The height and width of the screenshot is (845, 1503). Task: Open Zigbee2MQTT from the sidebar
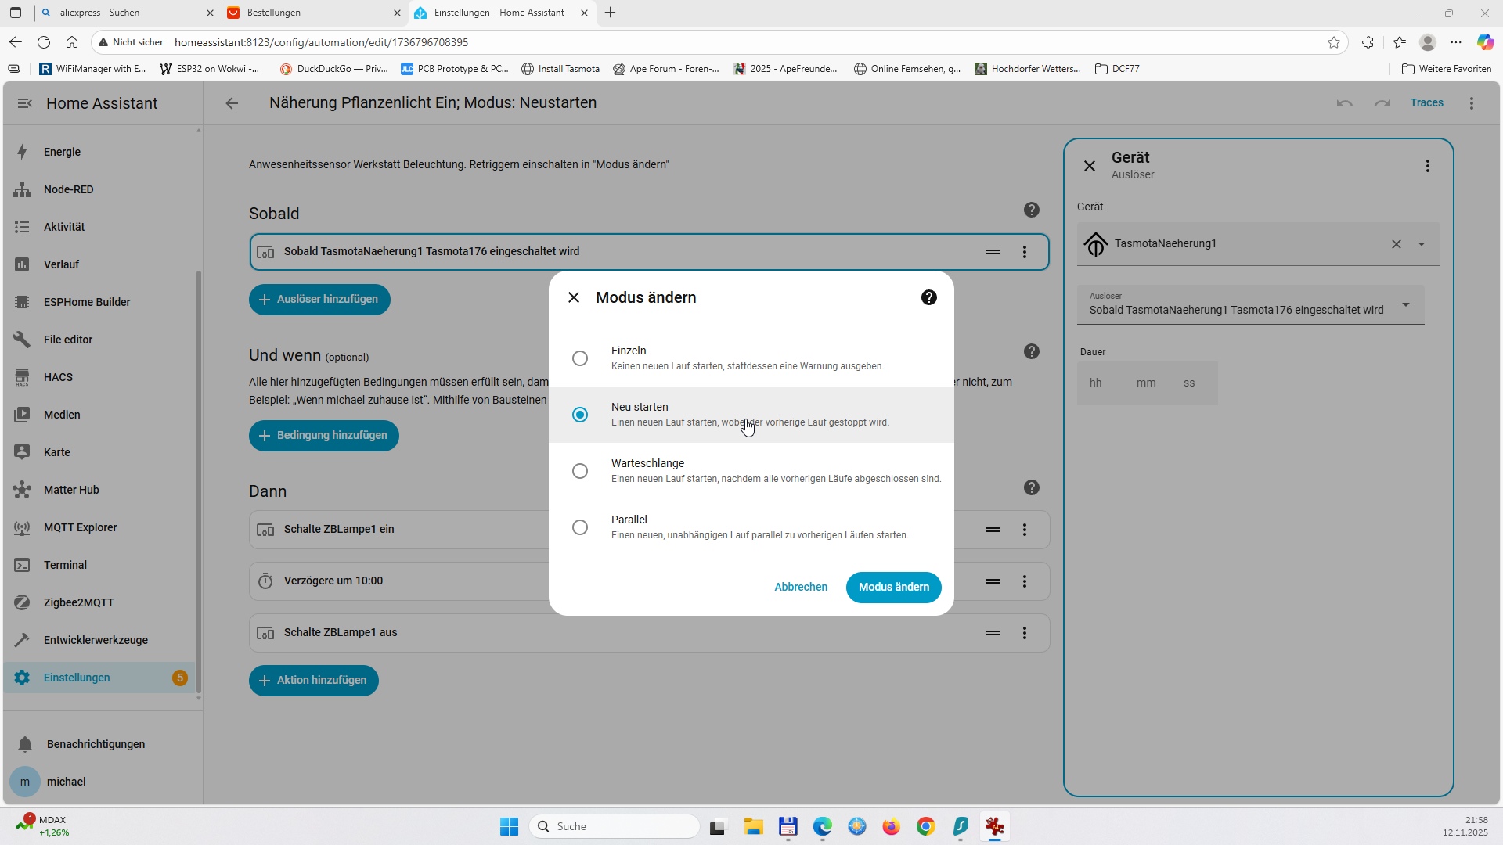78,602
